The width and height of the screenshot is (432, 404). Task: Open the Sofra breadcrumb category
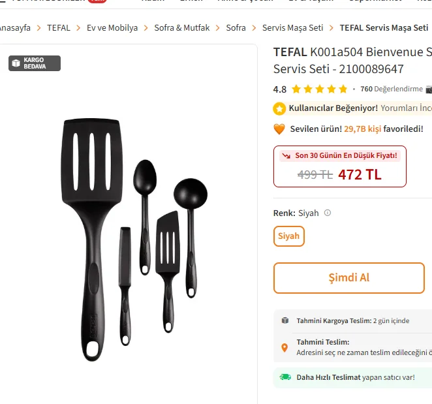pyautogui.click(x=236, y=28)
